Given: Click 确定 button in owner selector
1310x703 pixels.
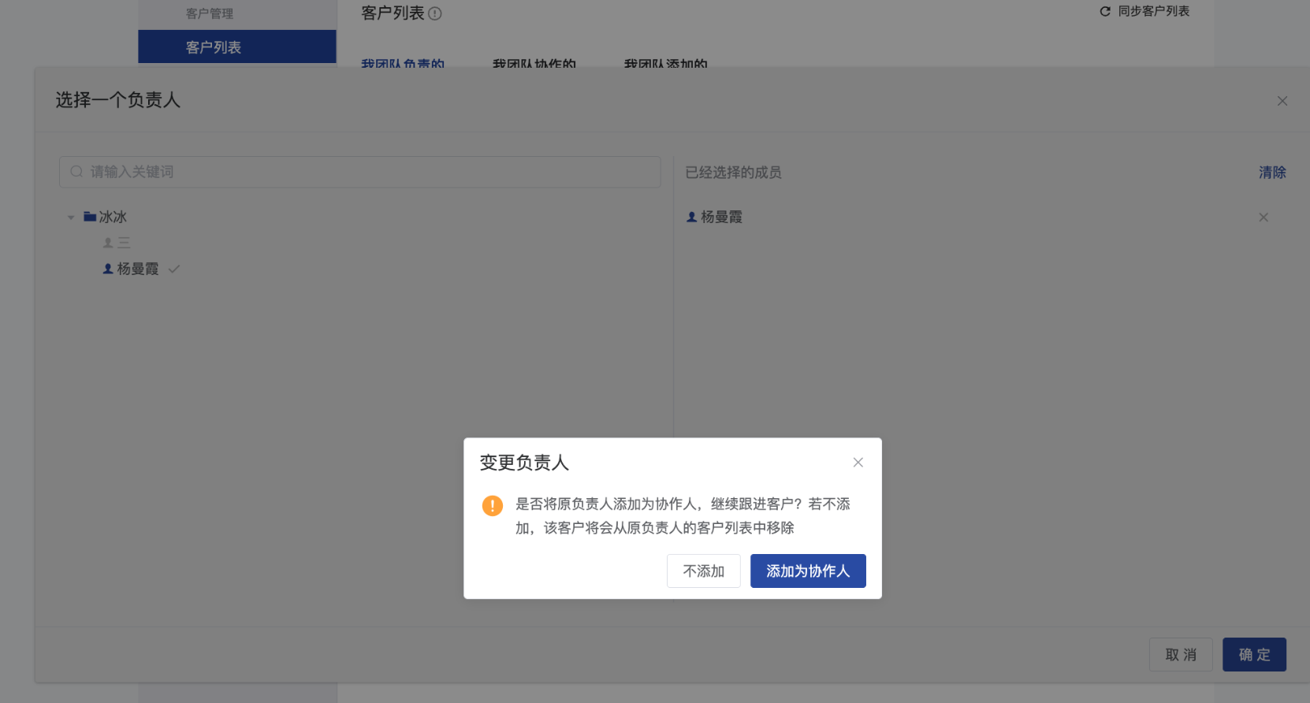Looking at the screenshot, I should tap(1254, 655).
